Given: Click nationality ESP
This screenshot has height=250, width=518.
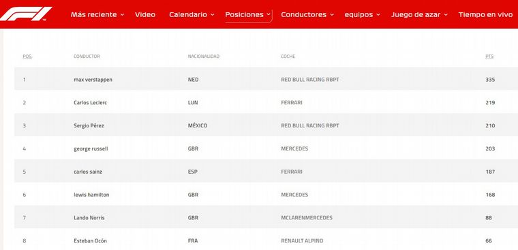Looking at the screenshot, I should (193, 172).
